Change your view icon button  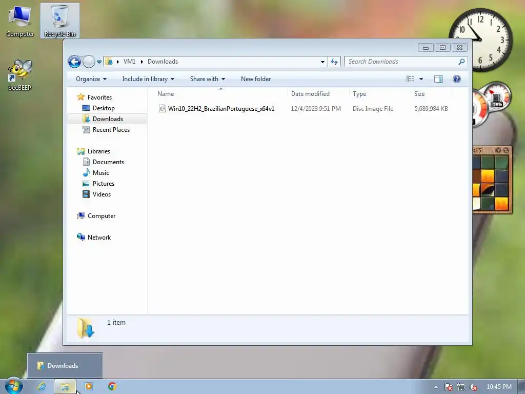(x=410, y=79)
